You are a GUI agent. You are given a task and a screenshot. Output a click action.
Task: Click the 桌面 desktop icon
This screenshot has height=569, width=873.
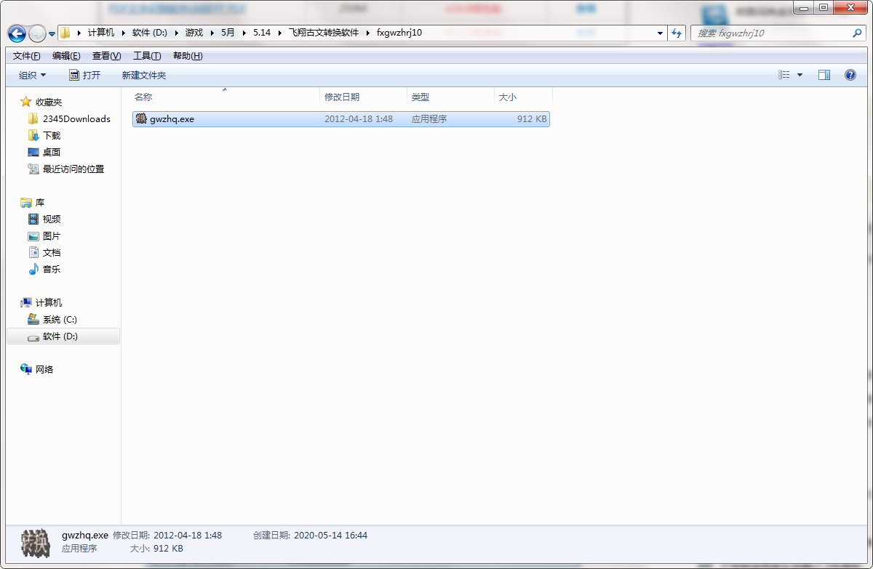pos(33,152)
